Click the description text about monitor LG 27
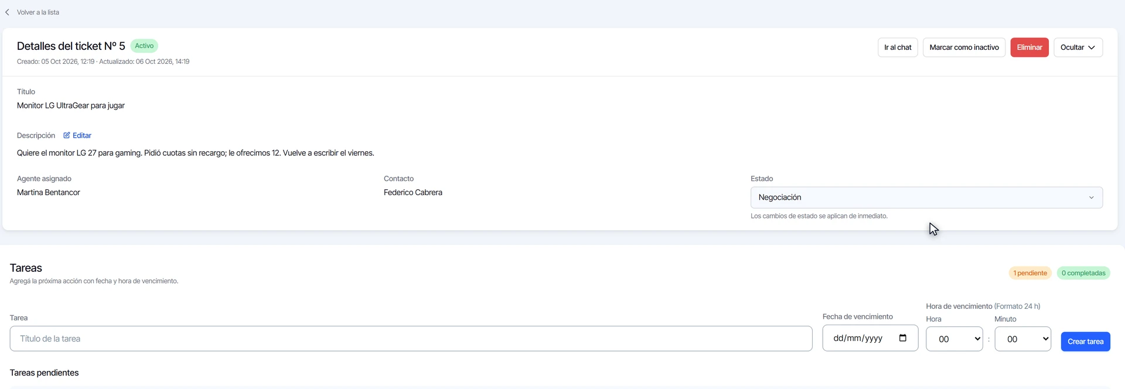Viewport: 1125px width, 389px height. (196, 153)
